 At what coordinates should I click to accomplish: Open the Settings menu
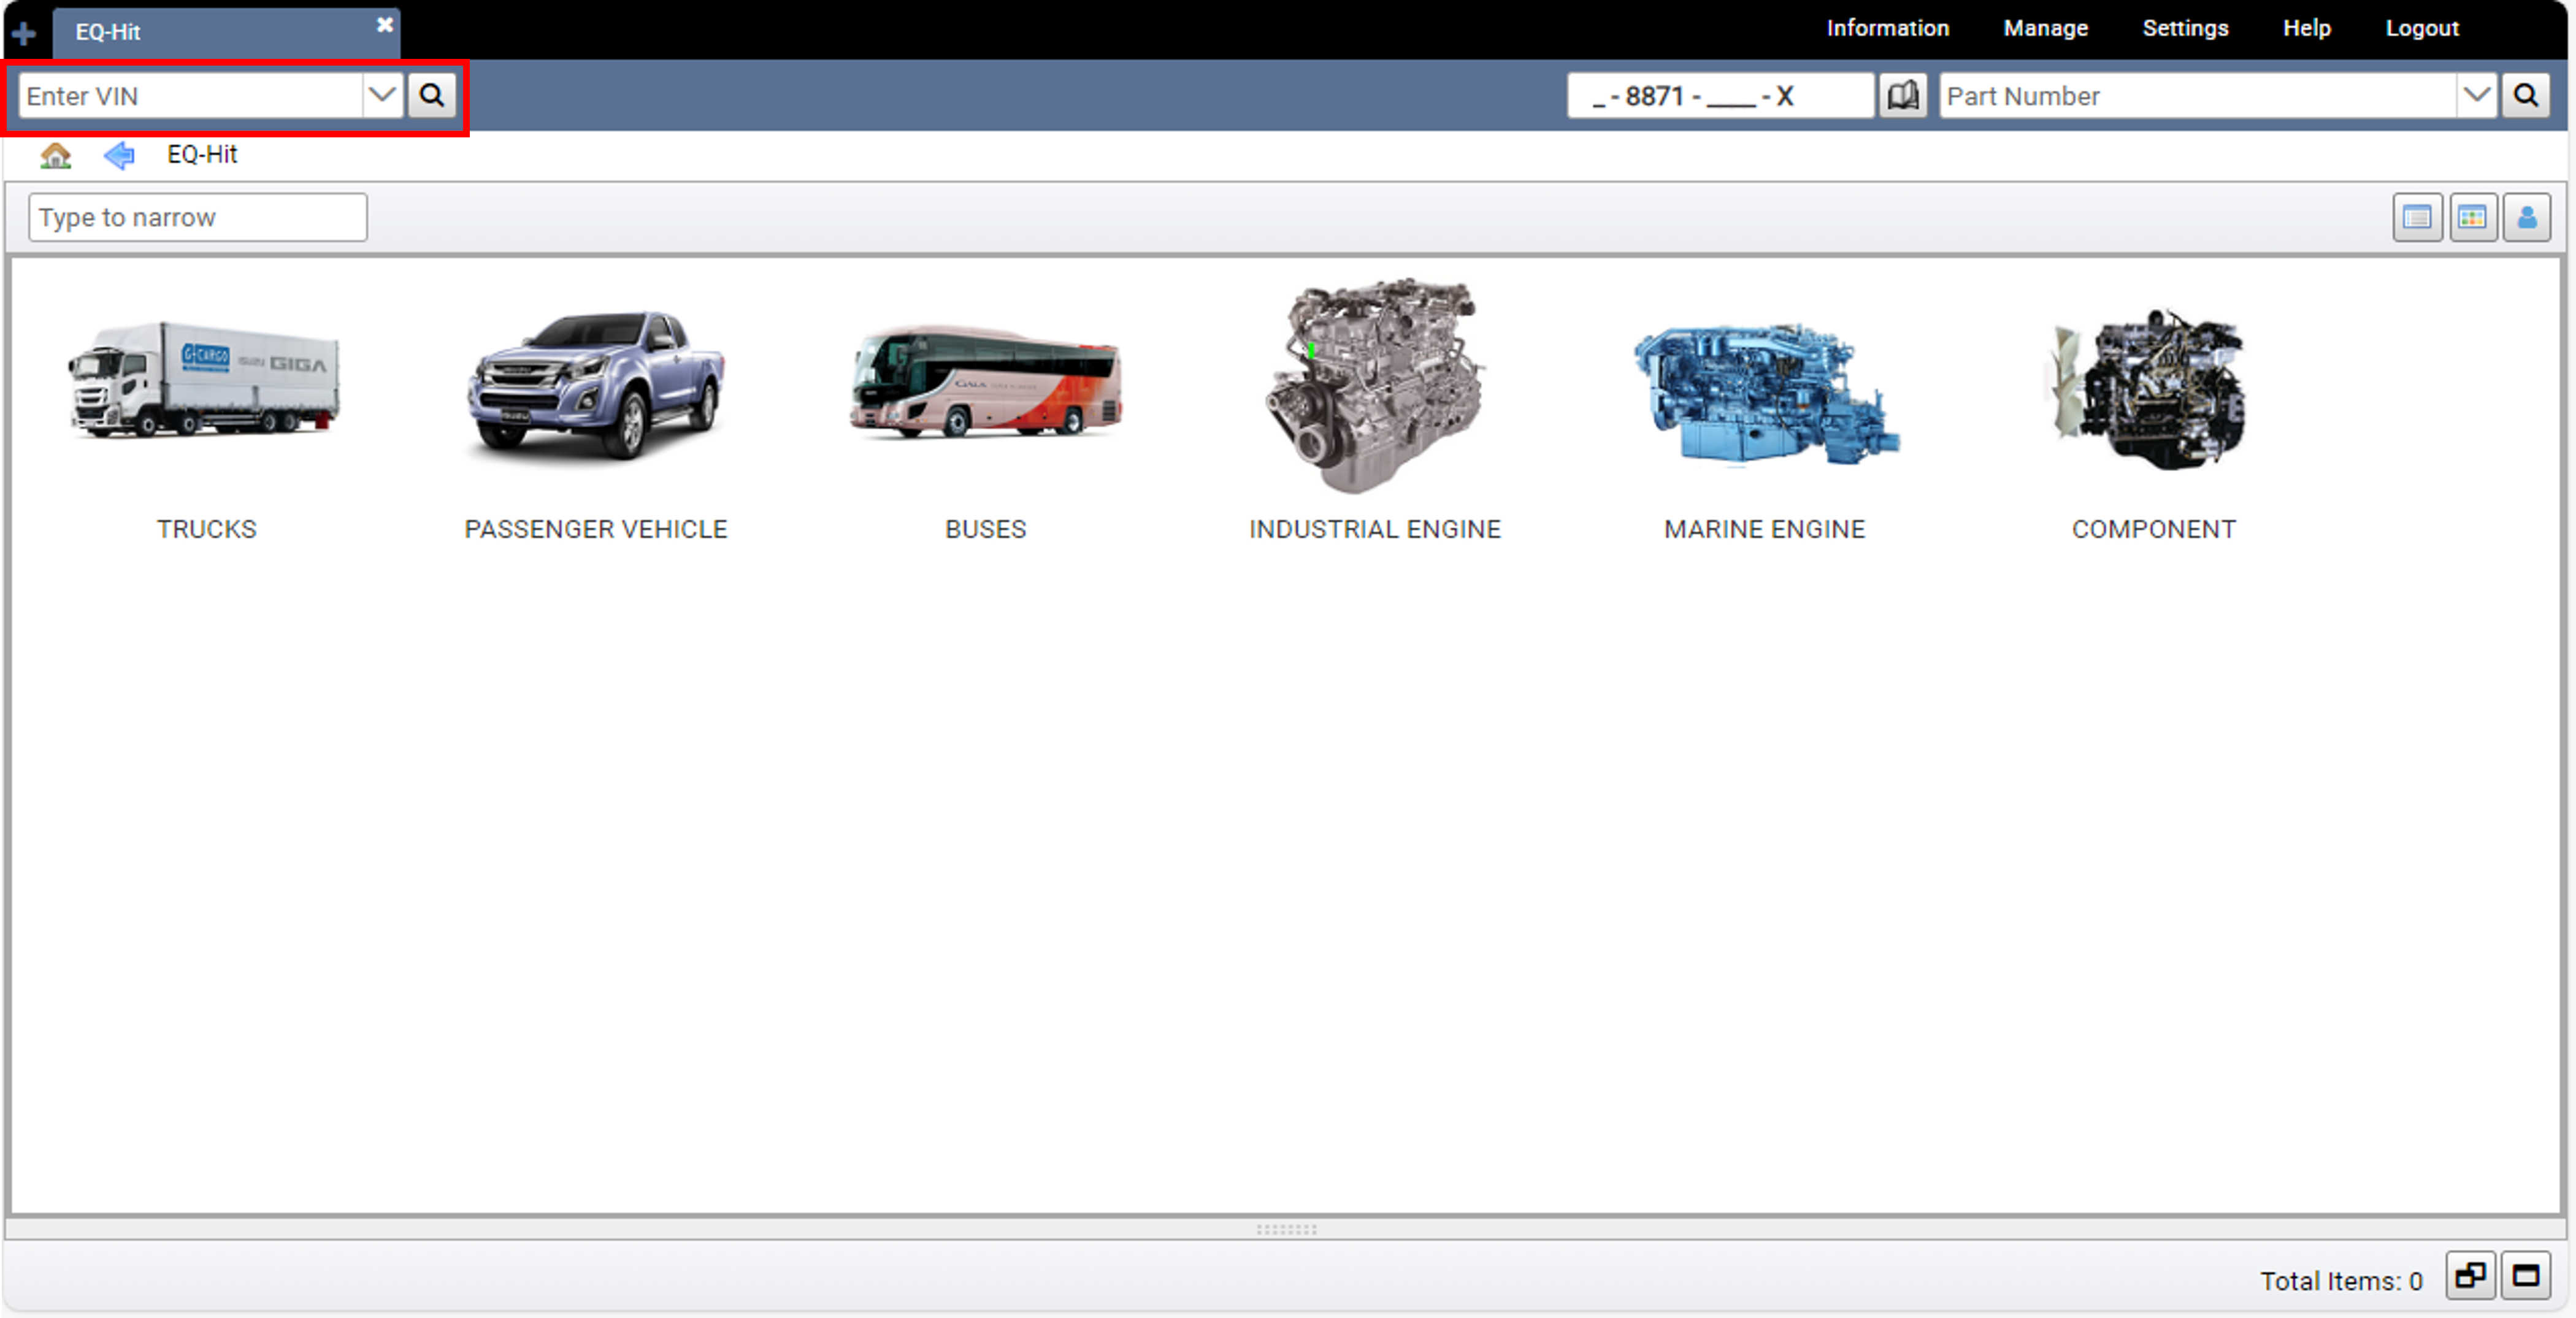click(x=2185, y=28)
